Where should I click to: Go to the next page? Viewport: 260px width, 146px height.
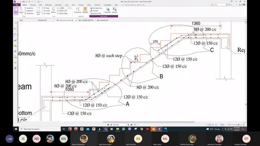click(128, 125)
